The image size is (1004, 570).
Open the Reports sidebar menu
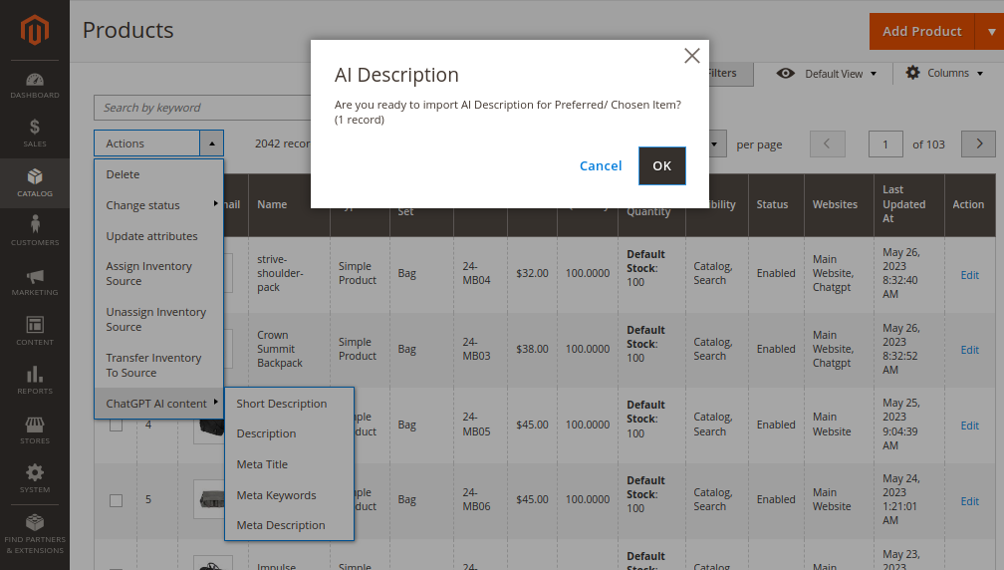[35, 381]
